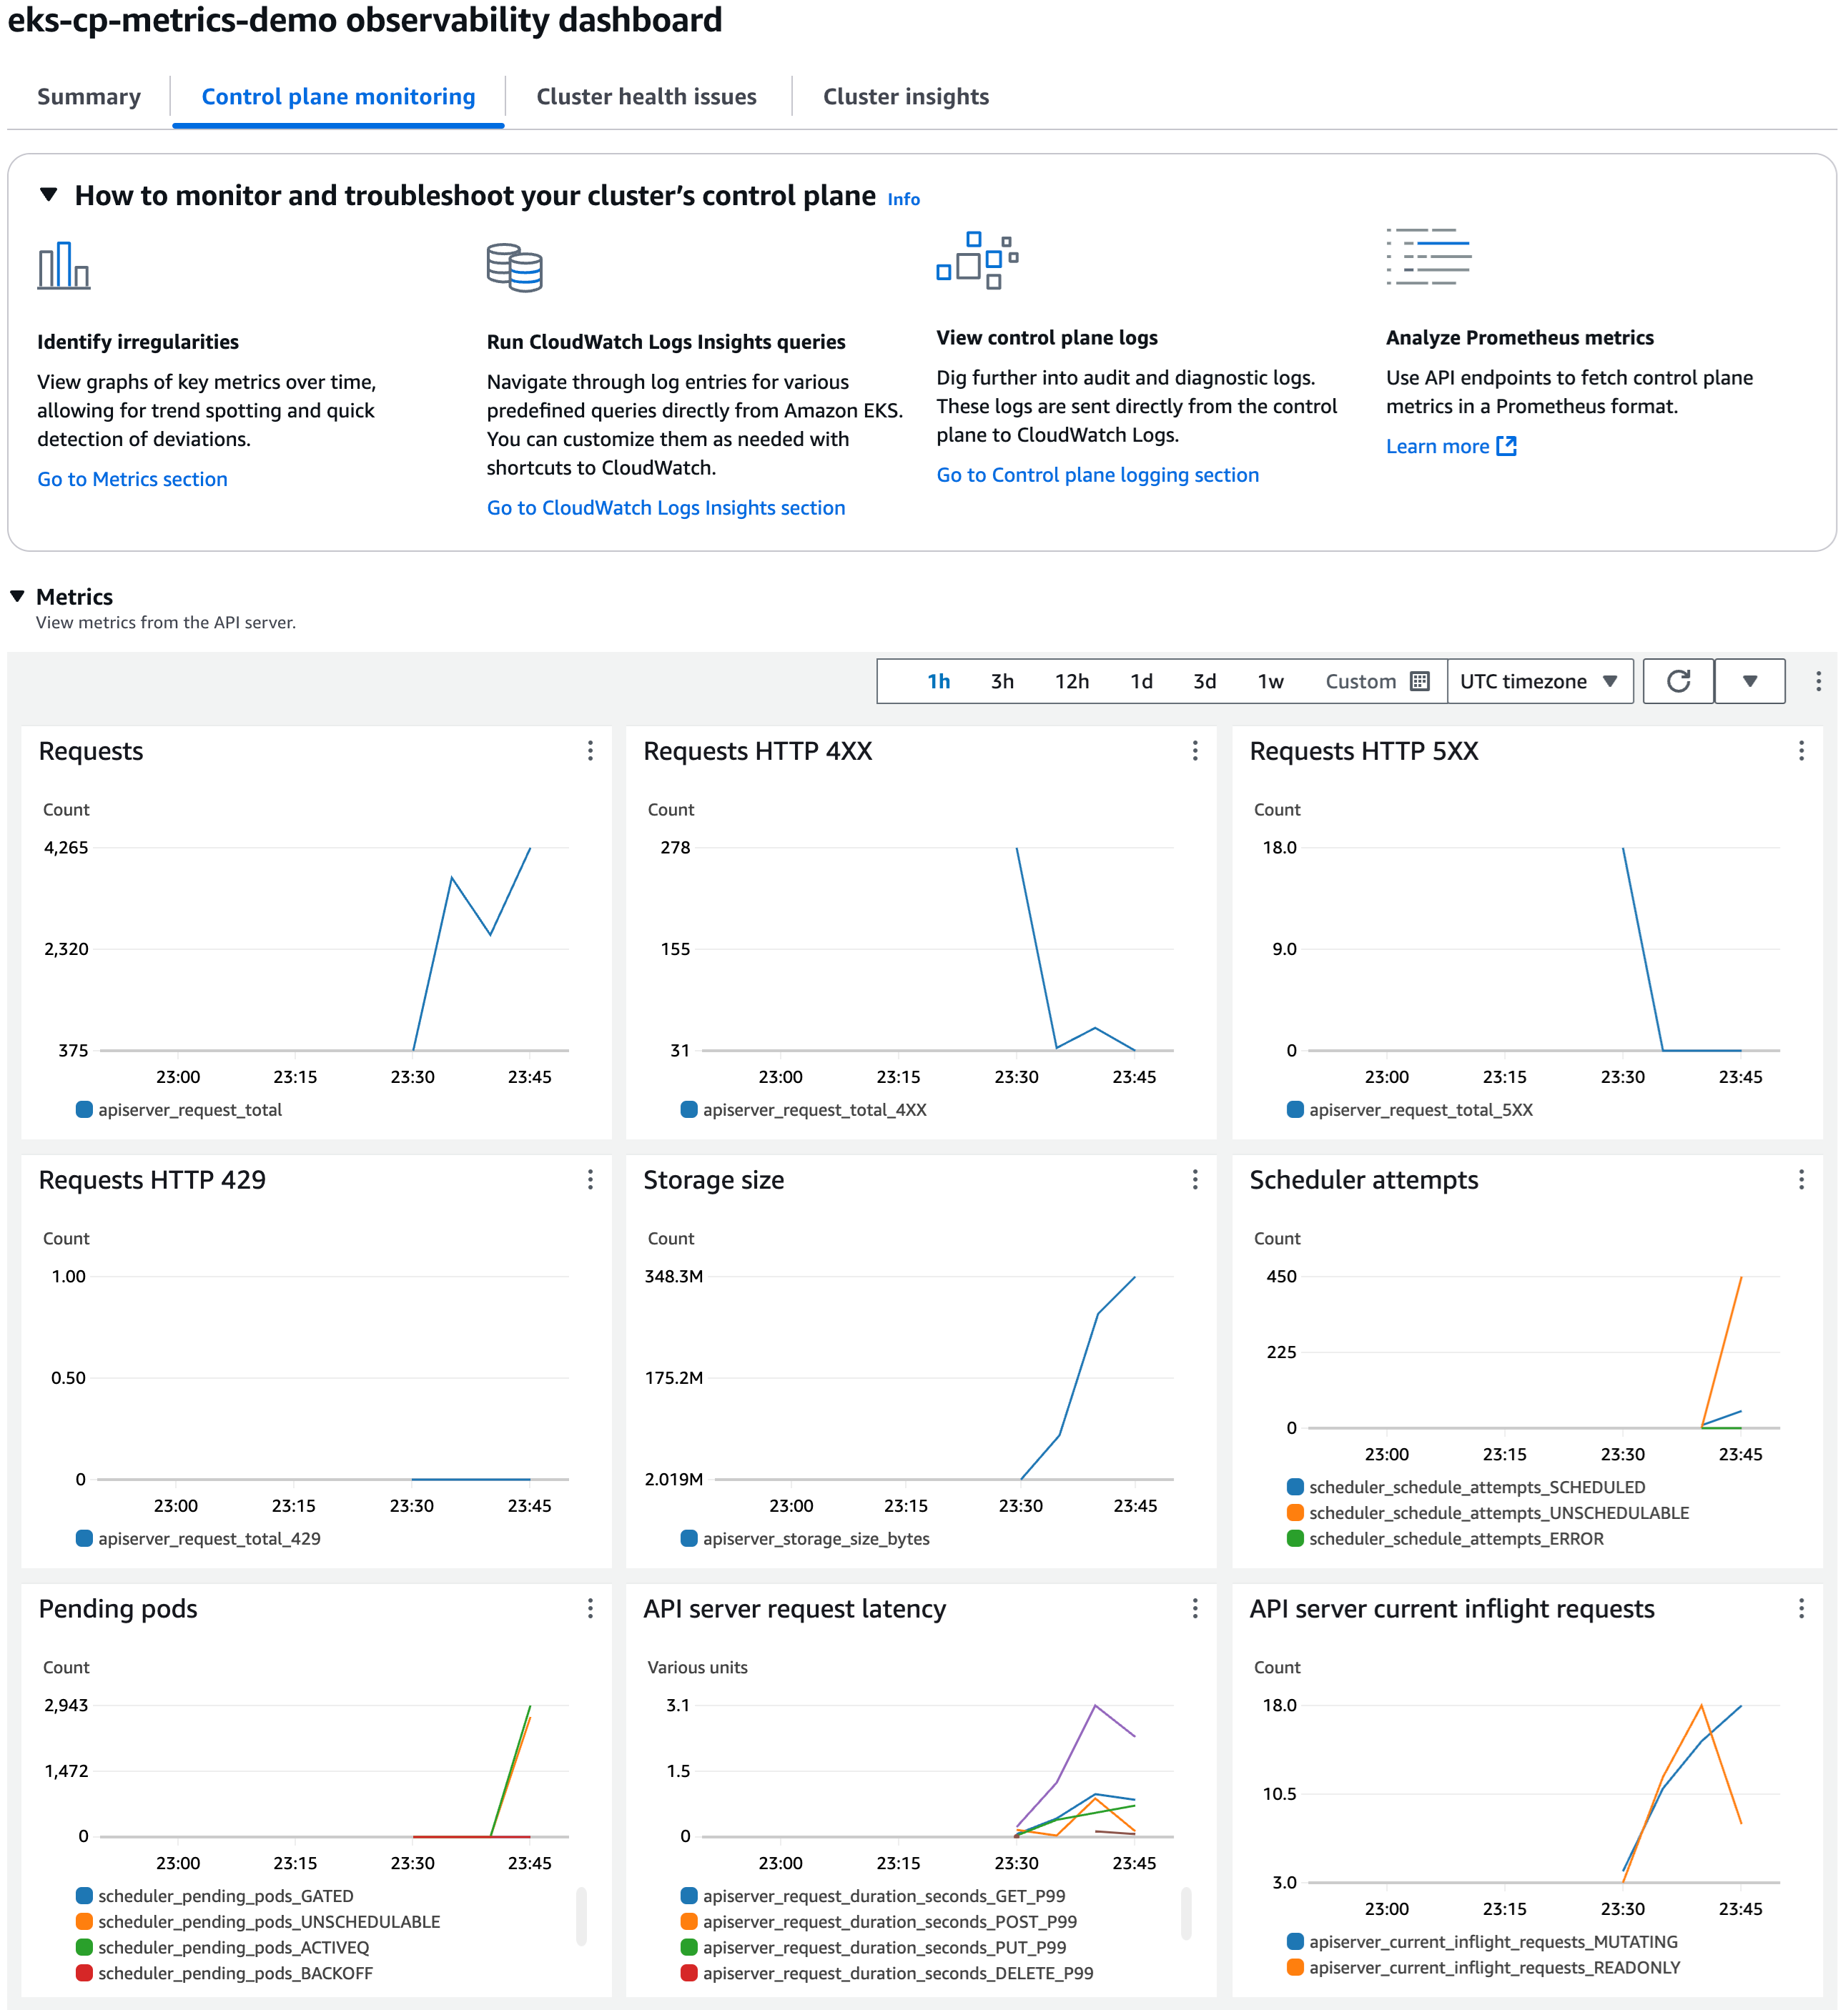Switch to the Summary tab
The width and height of the screenshot is (1848, 2010).
pyautogui.click(x=89, y=96)
